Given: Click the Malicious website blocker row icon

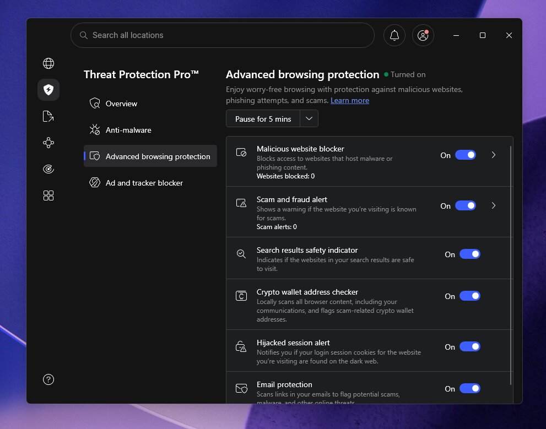Looking at the screenshot, I should 241,153.
